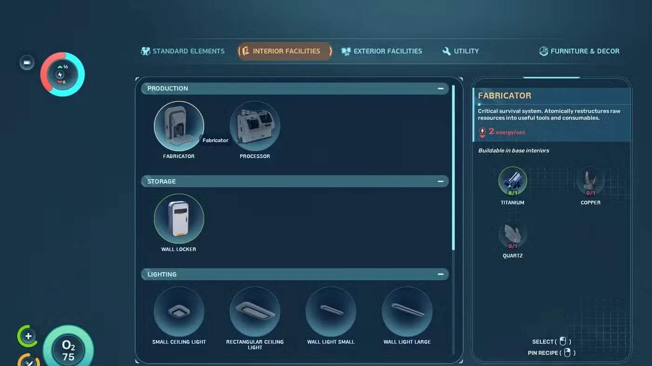
Task: Click the TITANIUM ingredient label
Action: [x=512, y=203]
